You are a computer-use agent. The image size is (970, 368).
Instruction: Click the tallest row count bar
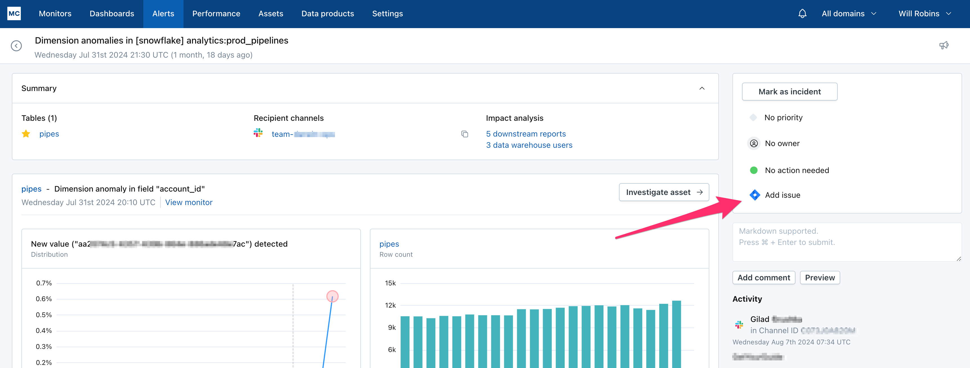[x=676, y=334]
